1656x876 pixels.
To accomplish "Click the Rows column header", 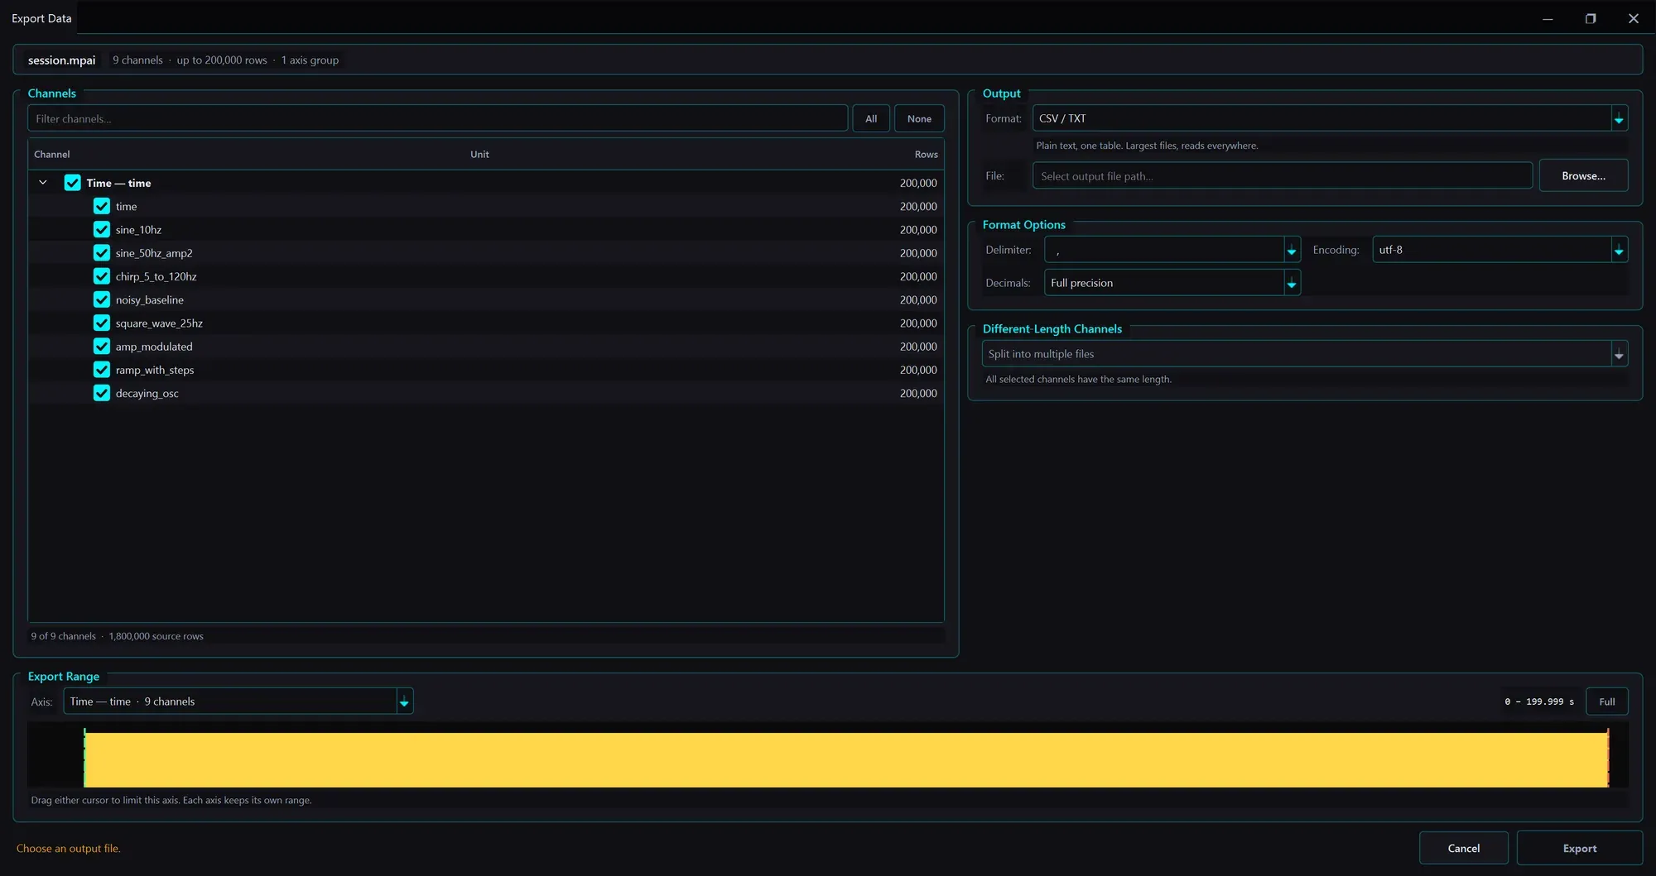I will click(x=926, y=154).
